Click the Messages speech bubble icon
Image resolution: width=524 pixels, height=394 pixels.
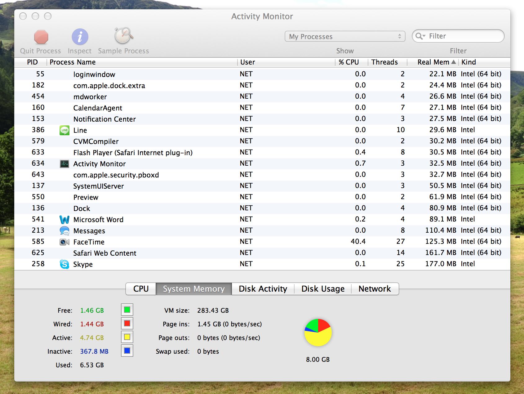click(64, 231)
